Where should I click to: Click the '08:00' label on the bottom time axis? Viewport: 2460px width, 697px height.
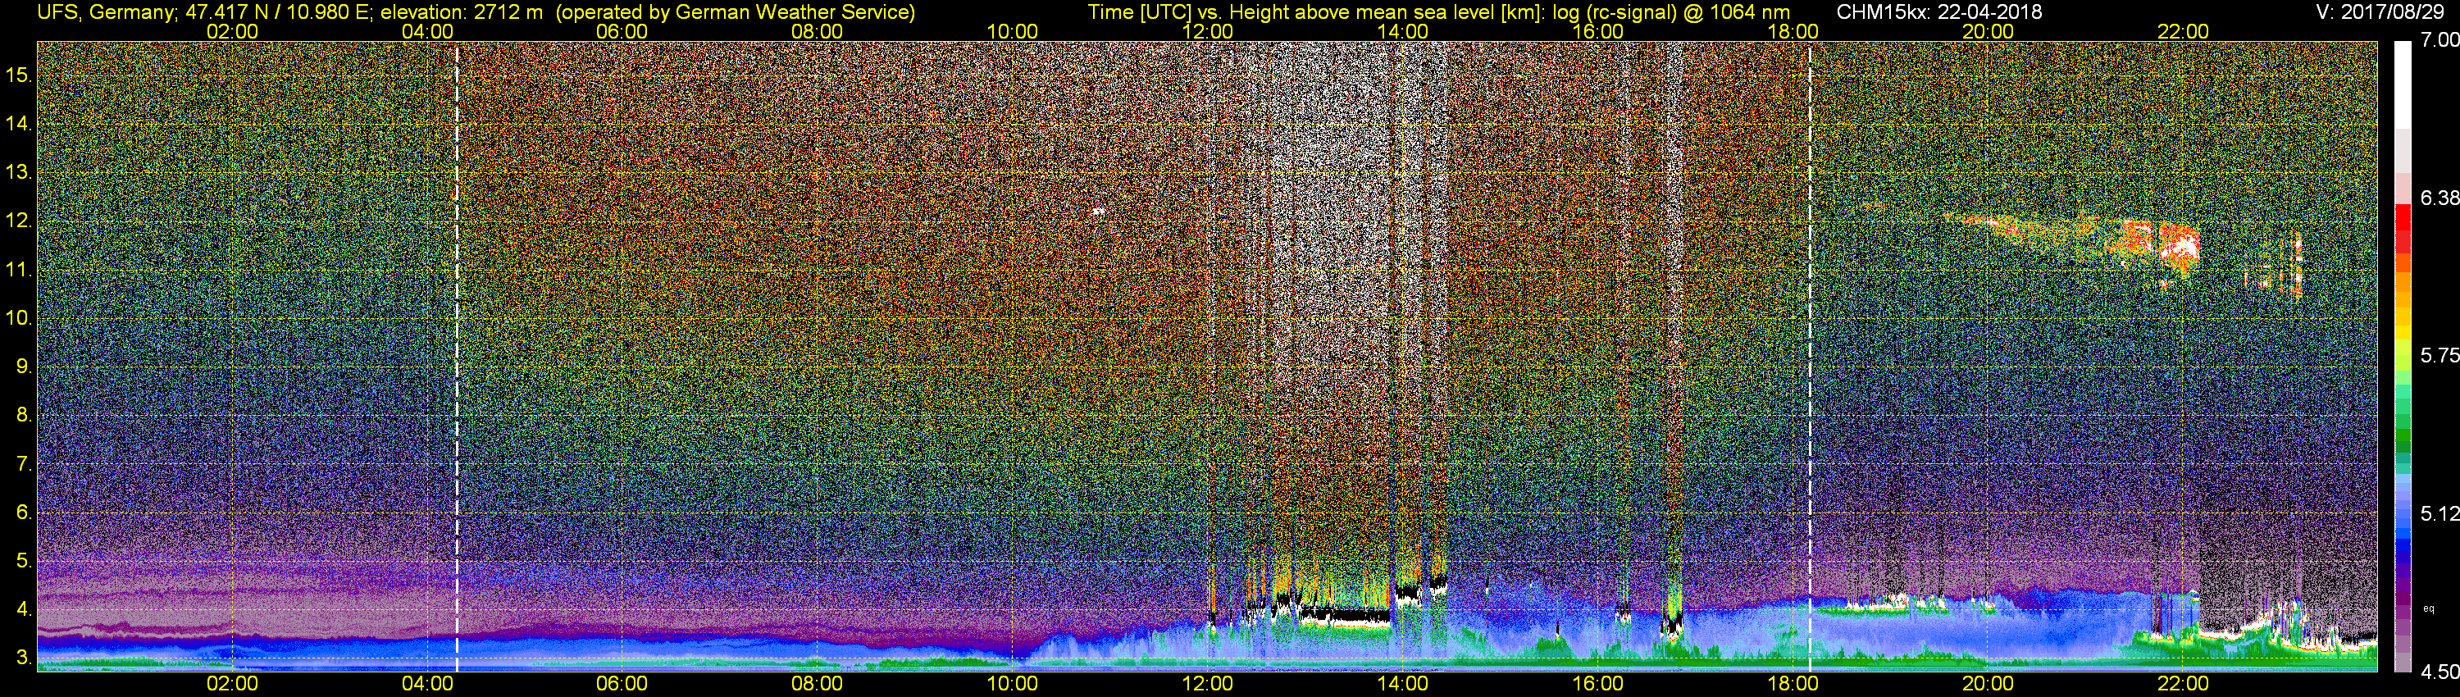pos(818,684)
